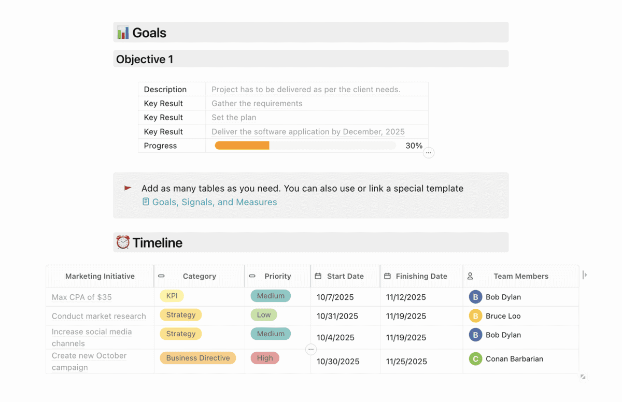Click the calendar icon in Finishing Date header
This screenshot has width=622, height=402.
pyautogui.click(x=387, y=276)
